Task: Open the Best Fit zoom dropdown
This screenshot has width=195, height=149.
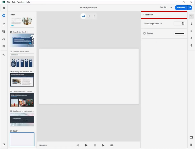Action: [x=166, y=7]
